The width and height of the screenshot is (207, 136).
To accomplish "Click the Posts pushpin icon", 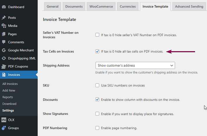I will [4, 18].
